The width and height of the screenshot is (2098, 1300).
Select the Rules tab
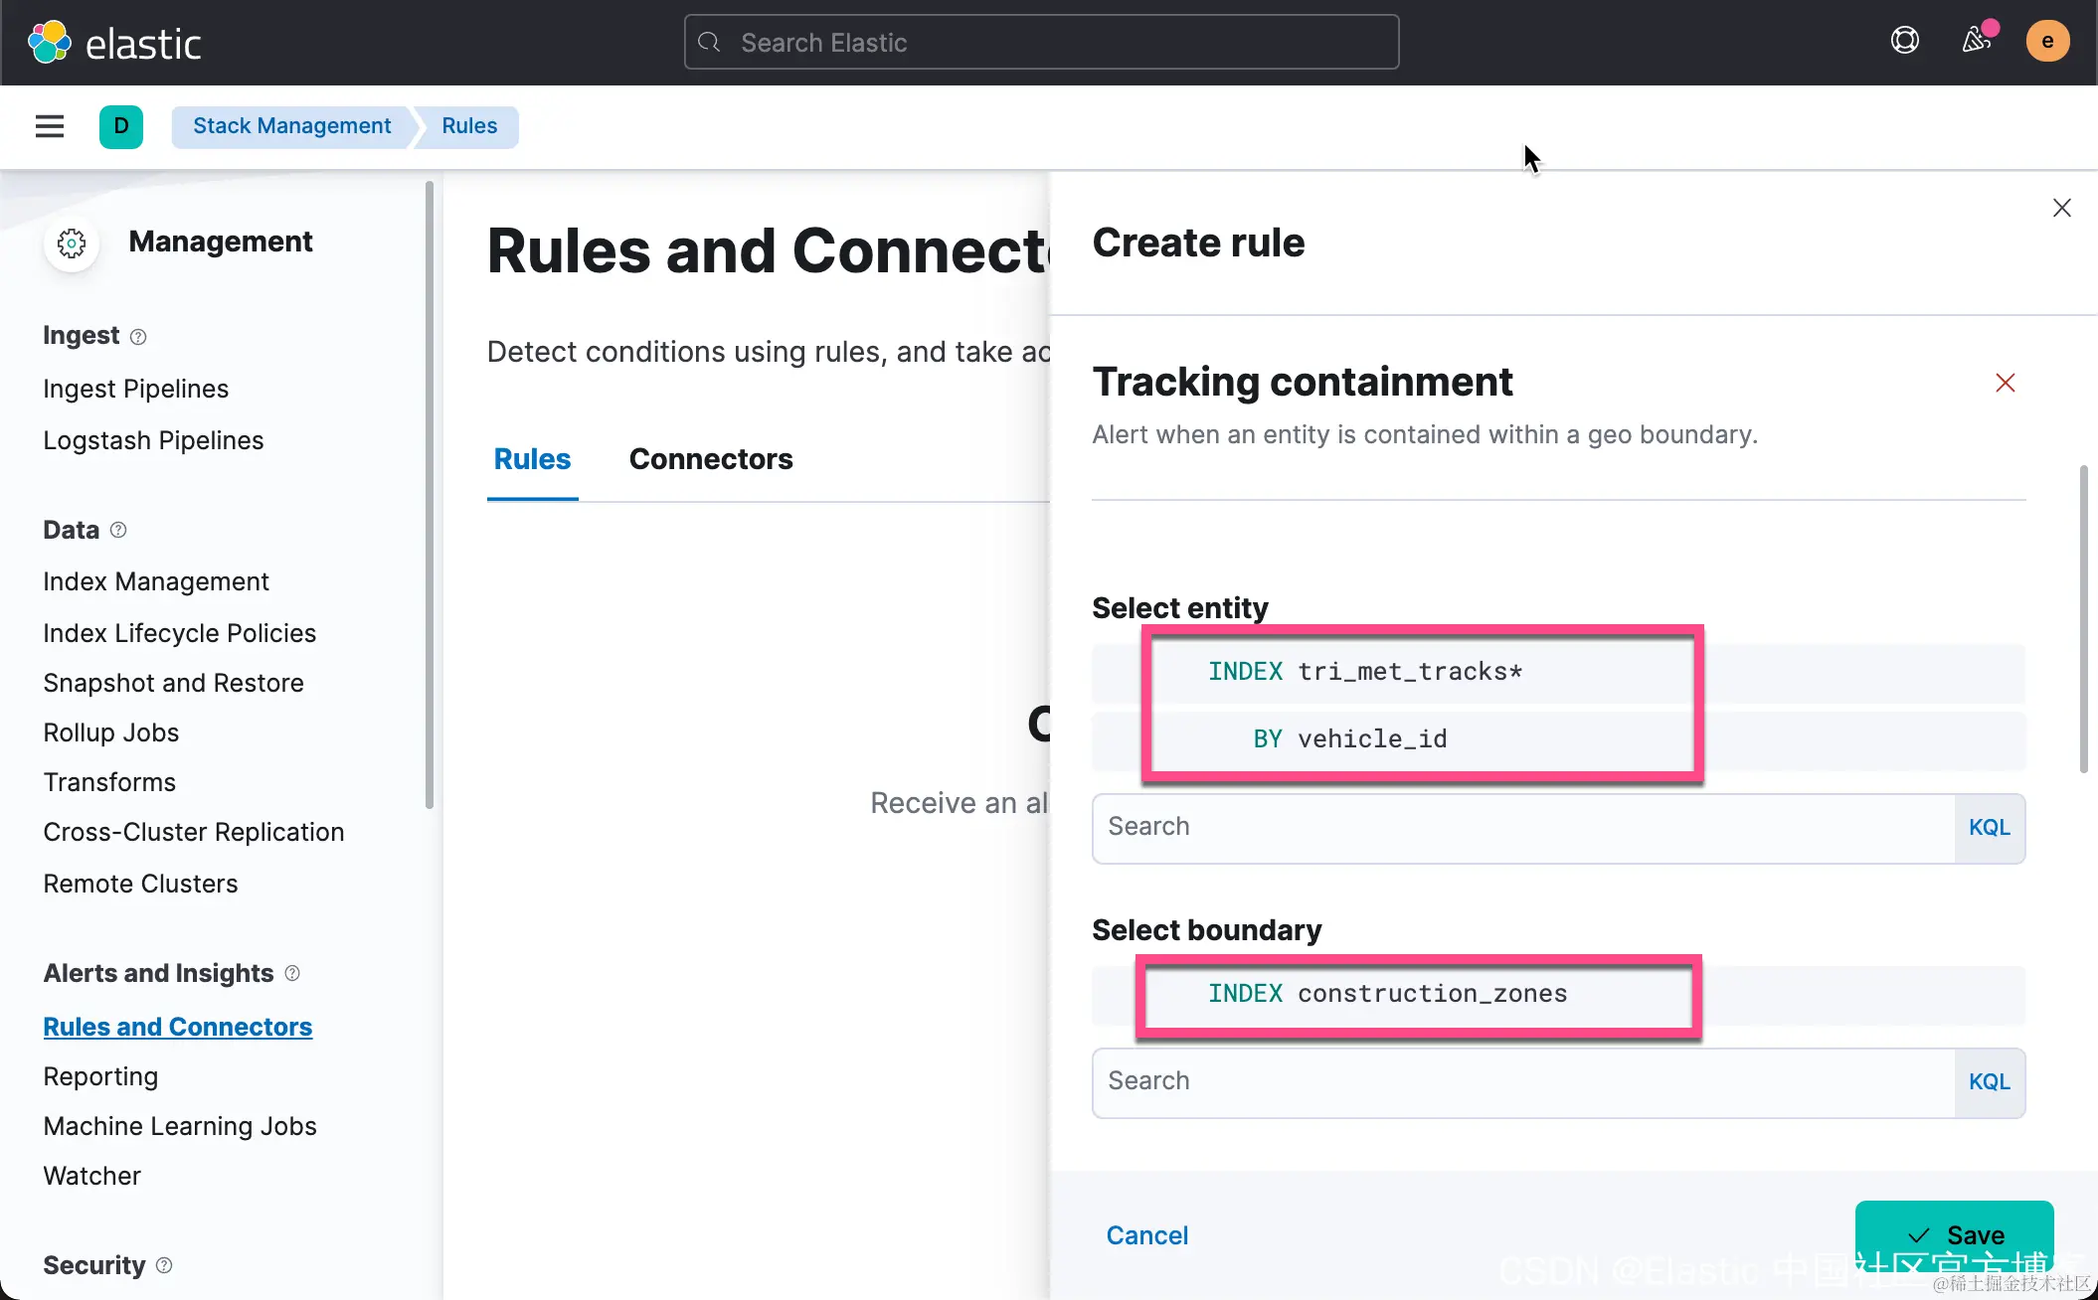[x=532, y=459]
